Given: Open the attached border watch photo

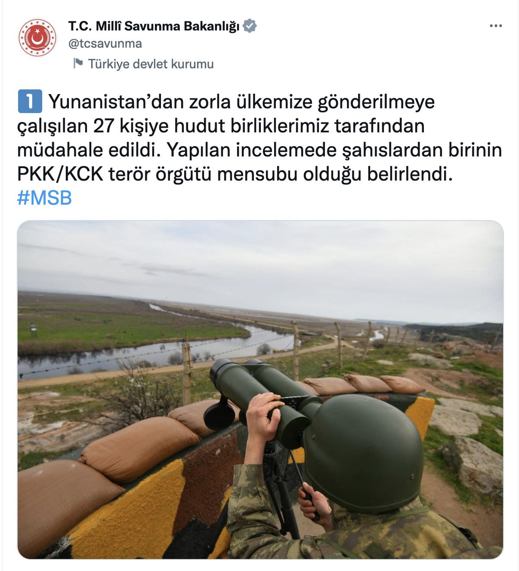Looking at the screenshot, I should (x=260, y=389).
